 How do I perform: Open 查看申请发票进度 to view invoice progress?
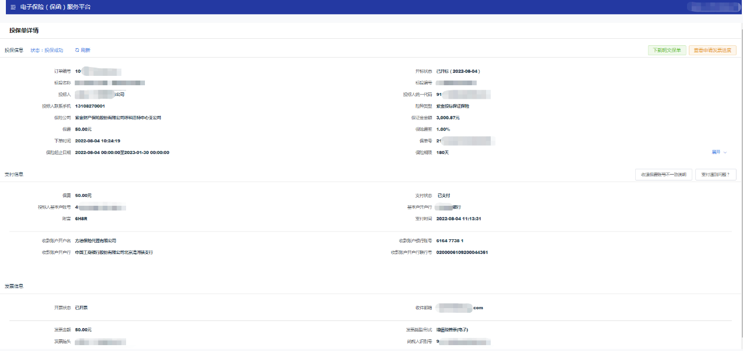(x=712, y=51)
